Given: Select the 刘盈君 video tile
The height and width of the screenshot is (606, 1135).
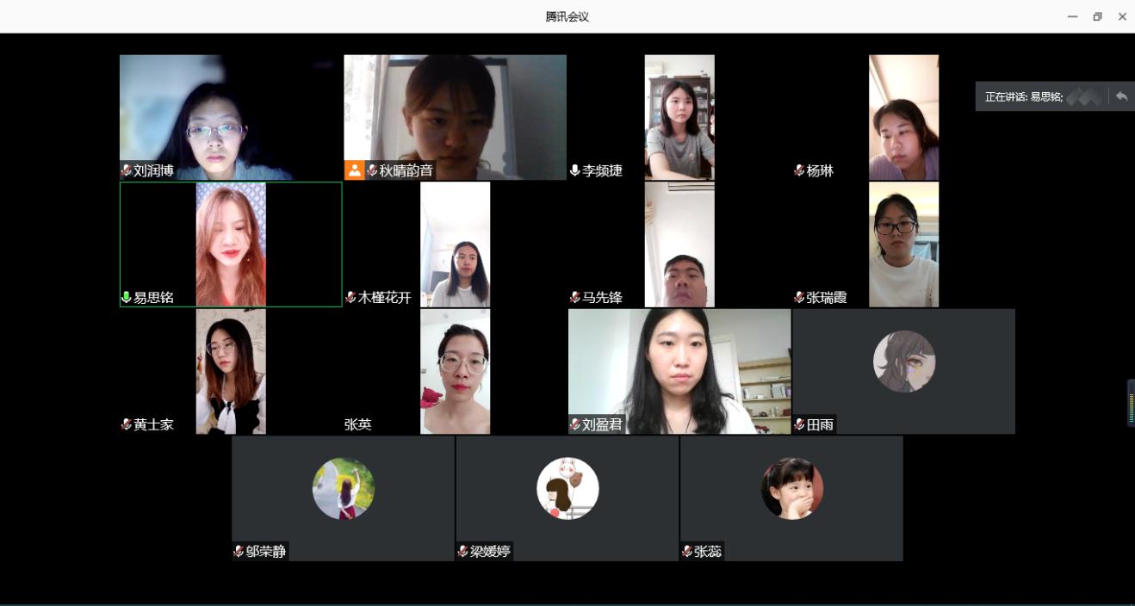Looking at the screenshot, I should coord(679,371).
